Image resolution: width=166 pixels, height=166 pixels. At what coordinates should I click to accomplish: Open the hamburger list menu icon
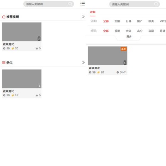pos(83,4)
